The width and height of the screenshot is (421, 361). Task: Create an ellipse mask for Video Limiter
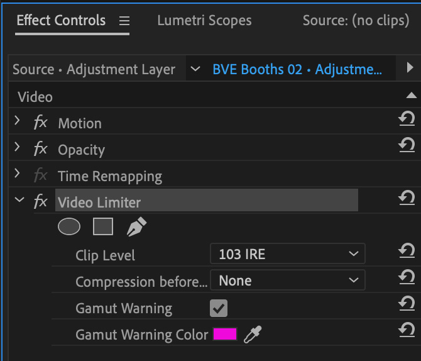point(69,226)
